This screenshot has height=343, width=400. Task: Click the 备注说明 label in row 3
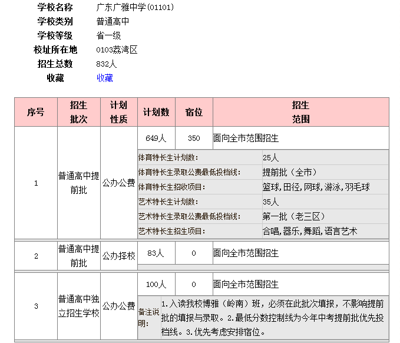coord(148,318)
